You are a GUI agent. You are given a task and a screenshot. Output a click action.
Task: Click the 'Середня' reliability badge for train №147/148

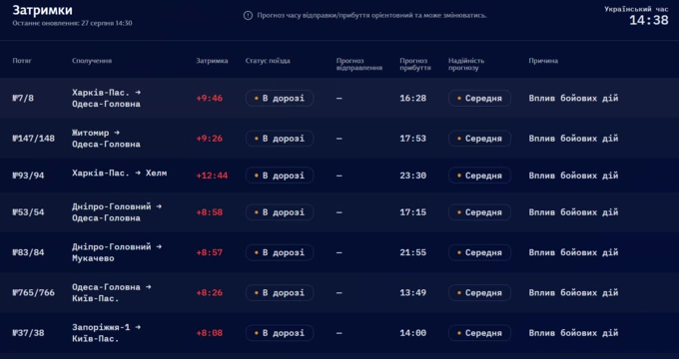click(x=479, y=139)
